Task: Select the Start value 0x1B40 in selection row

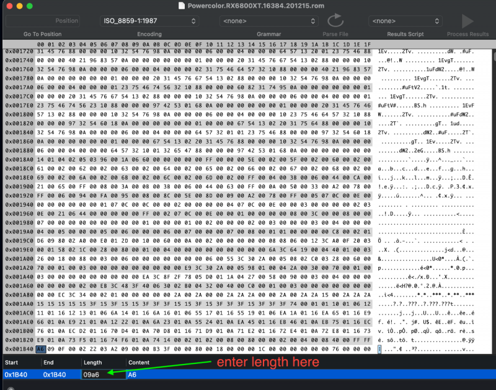Action: (16, 375)
